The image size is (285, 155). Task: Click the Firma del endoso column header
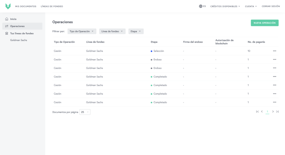coord(193,42)
